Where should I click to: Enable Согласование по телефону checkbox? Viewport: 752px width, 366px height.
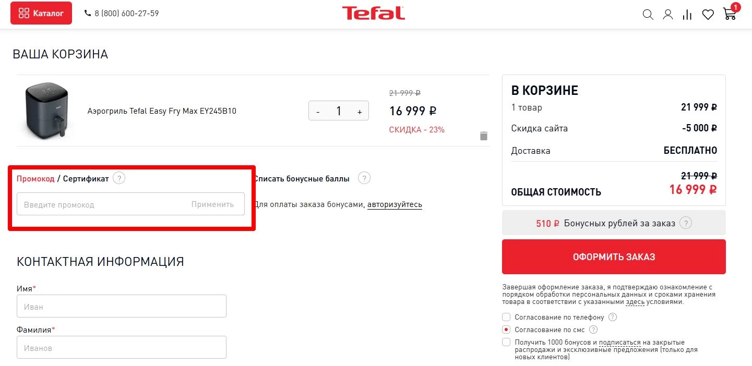(506, 317)
